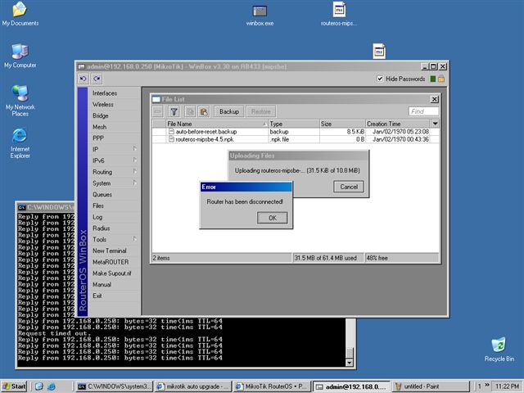Open the Interfaces menu item
The width and height of the screenshot is (524, 393).
coord(105,93)
